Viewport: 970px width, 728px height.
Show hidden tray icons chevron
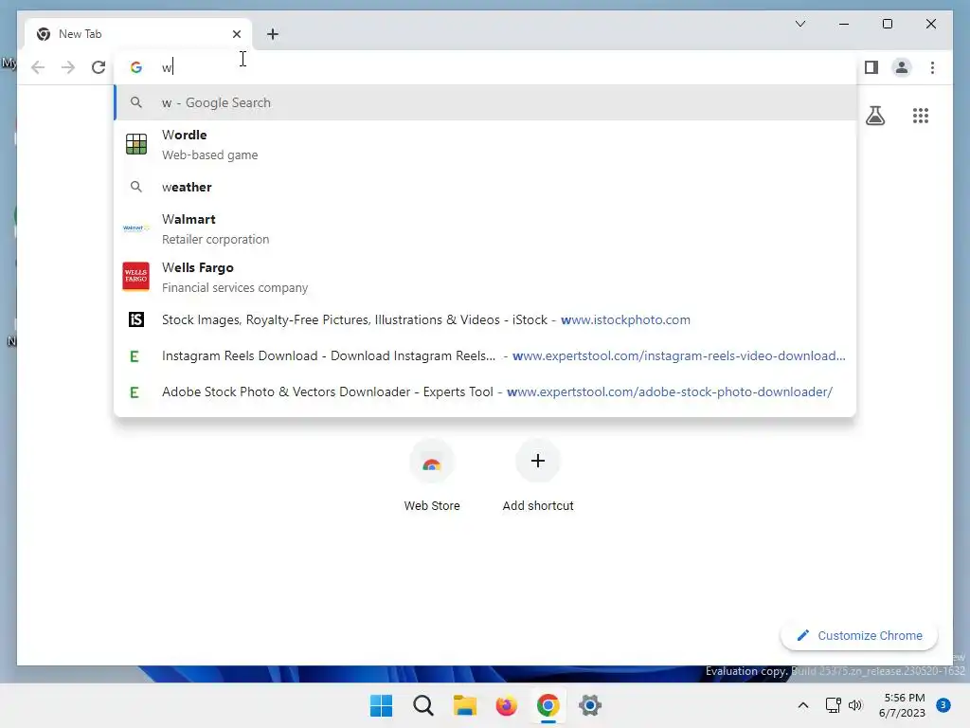[x=803, y=705]
